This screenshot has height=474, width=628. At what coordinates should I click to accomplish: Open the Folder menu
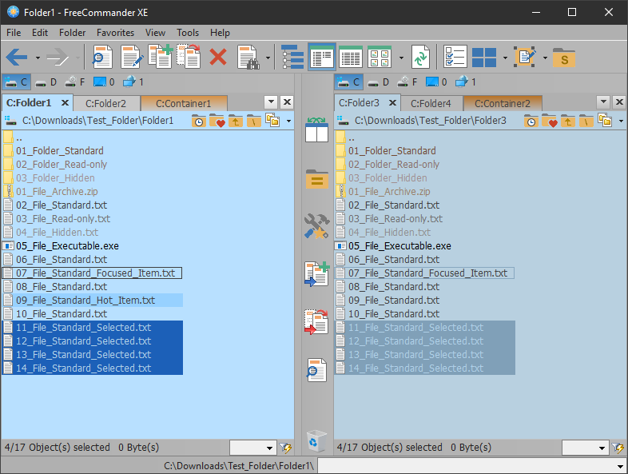tap(72, 33)
